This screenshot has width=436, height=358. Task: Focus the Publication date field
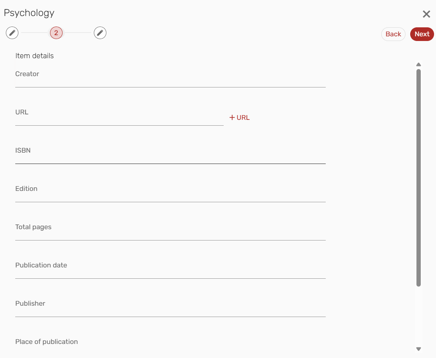coord(170,269)
